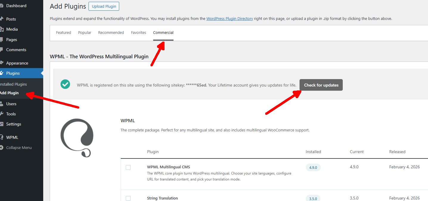Click the large WPML logo image
428x201 pixels.
click(77, 138)
